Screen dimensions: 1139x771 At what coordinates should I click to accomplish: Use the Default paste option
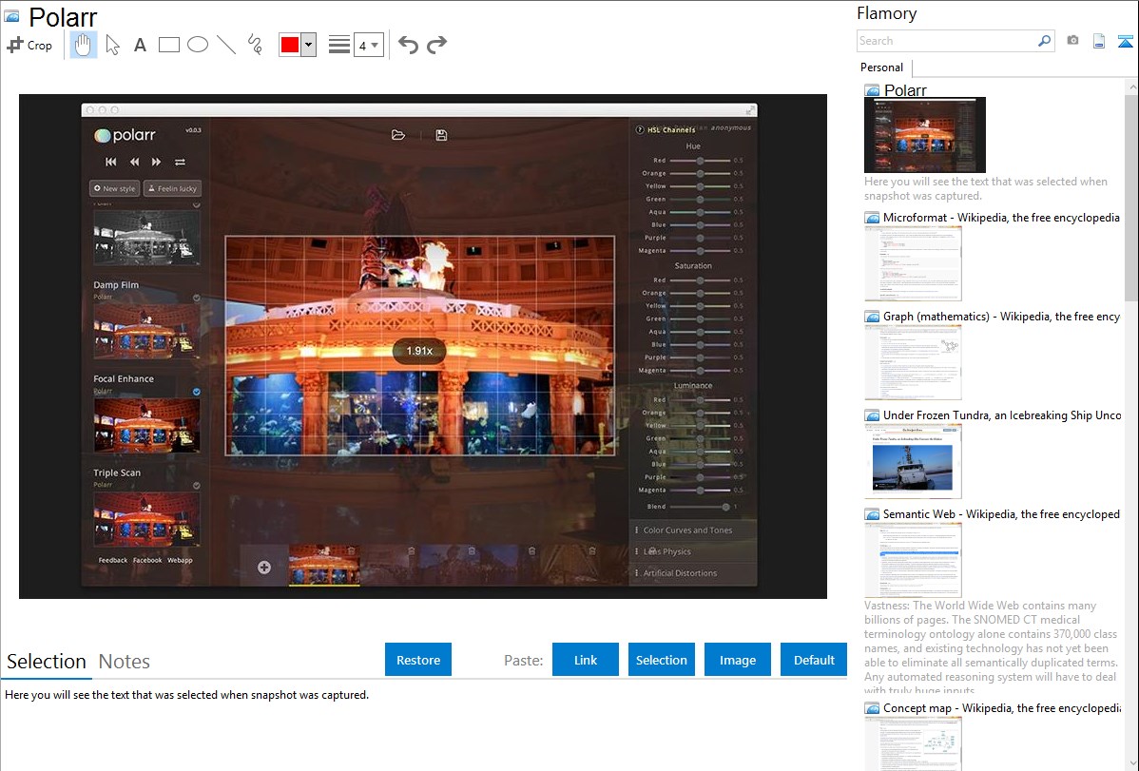(x=814, y=660)
